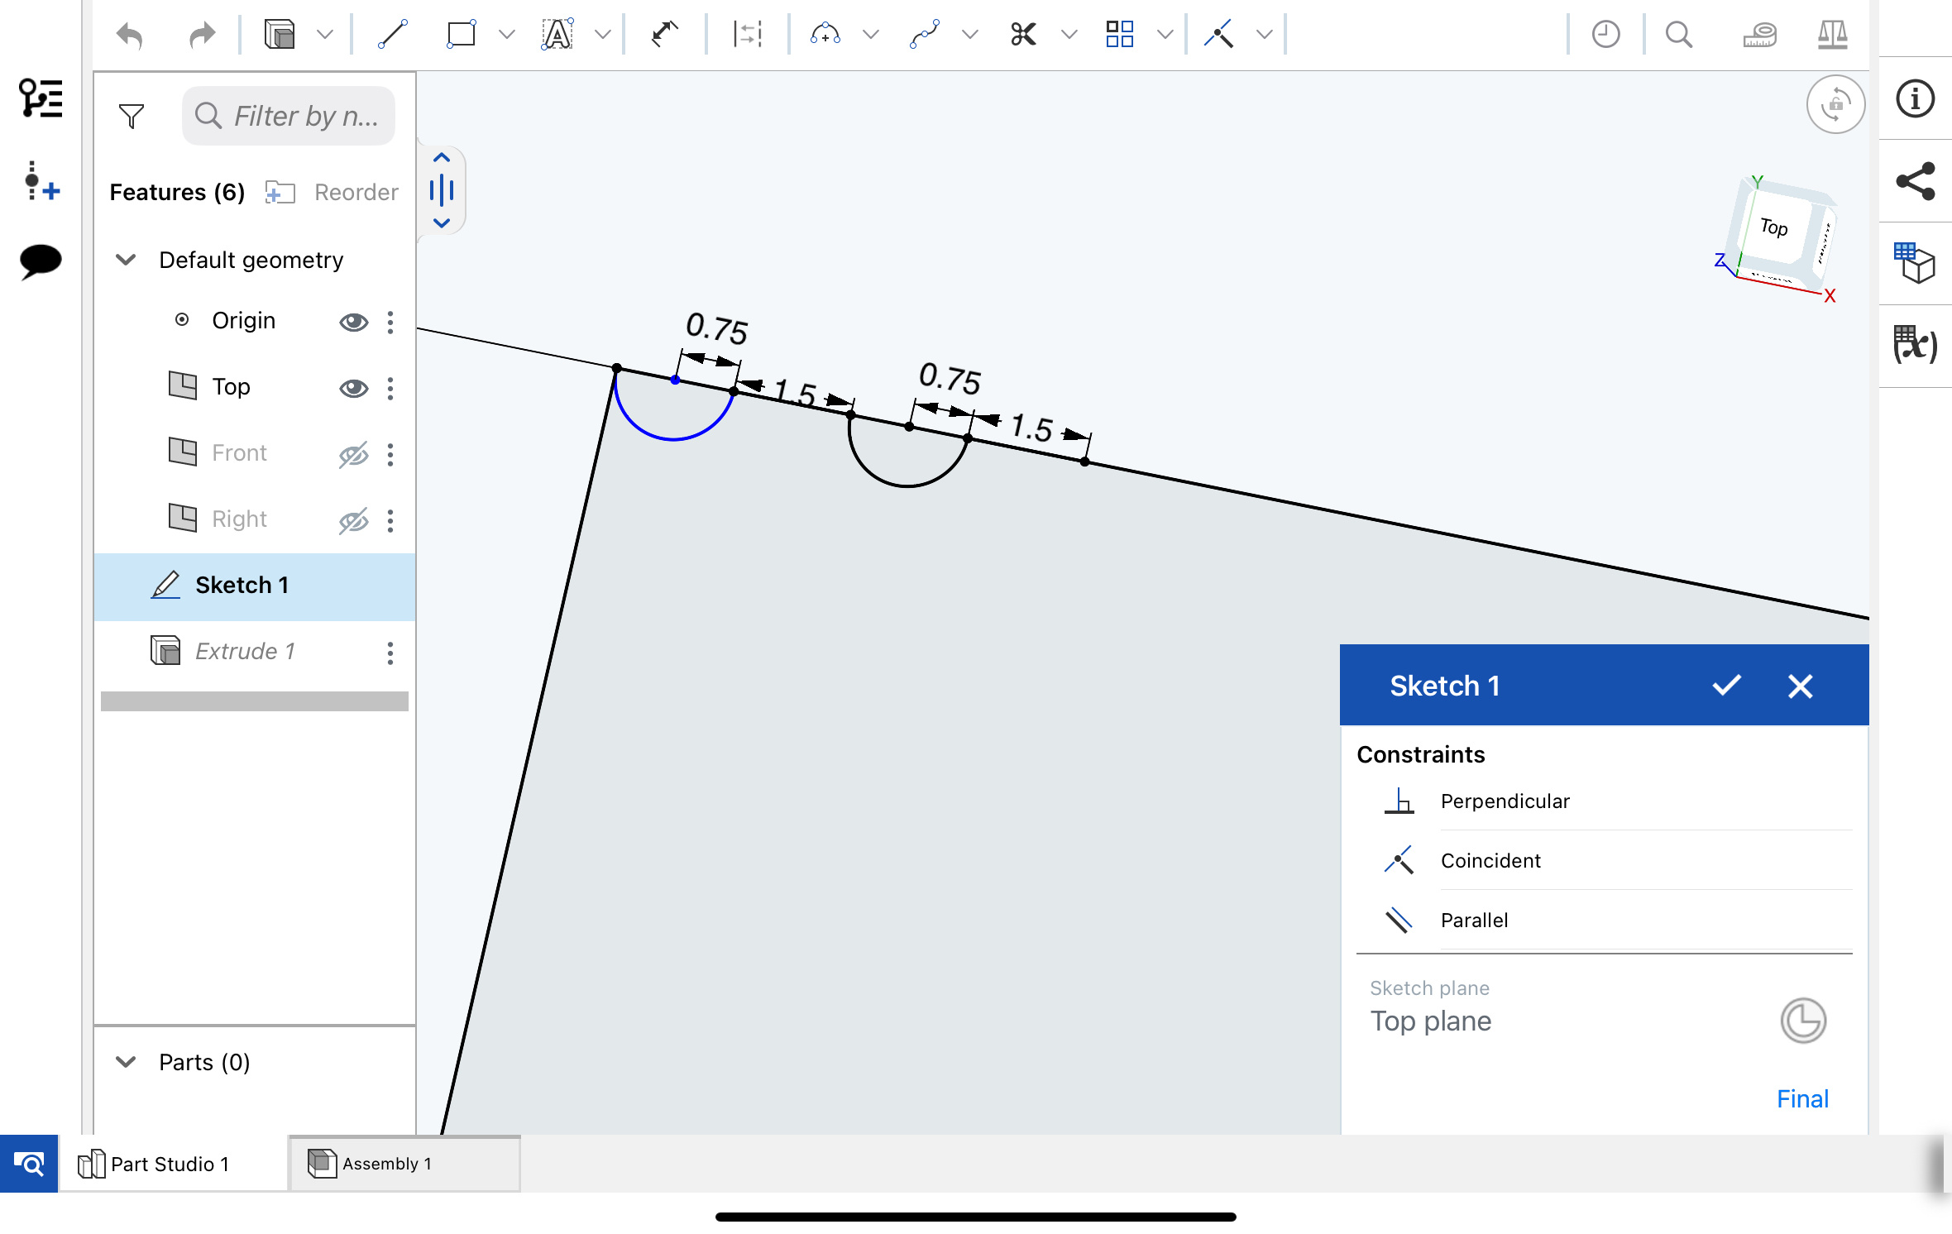This screenshot has height=1234, width=1952.
Task: Show the Front plane
Action: point(353,454)
